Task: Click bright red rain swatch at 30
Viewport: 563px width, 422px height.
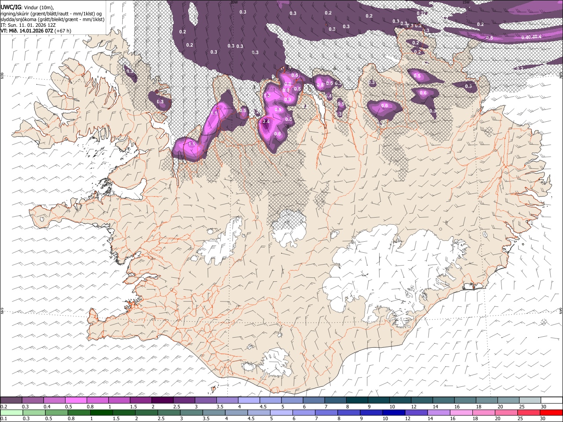Action: pos(552,413)
